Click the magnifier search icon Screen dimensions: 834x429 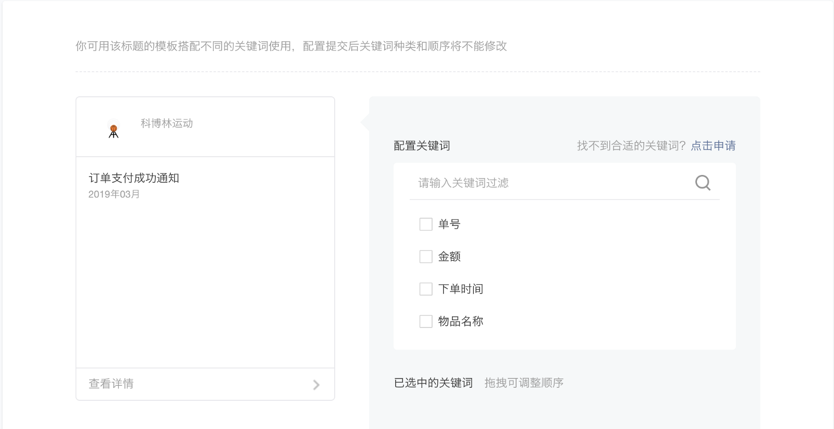pos(703,183)
